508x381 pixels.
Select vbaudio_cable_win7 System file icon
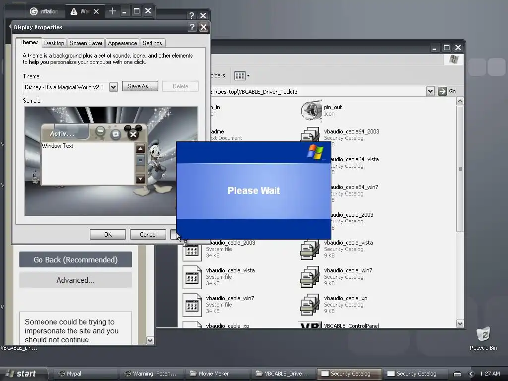[x=192, y=305]
